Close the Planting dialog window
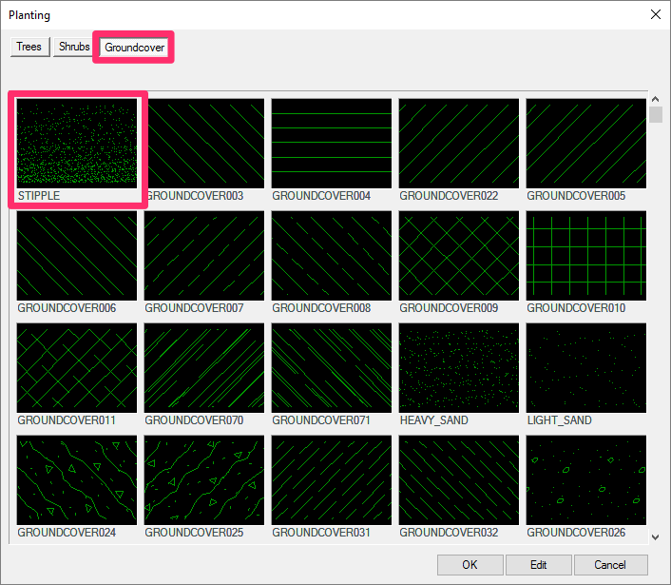The width and height of the screenshot is (671, 585). (x=655, y=14)
